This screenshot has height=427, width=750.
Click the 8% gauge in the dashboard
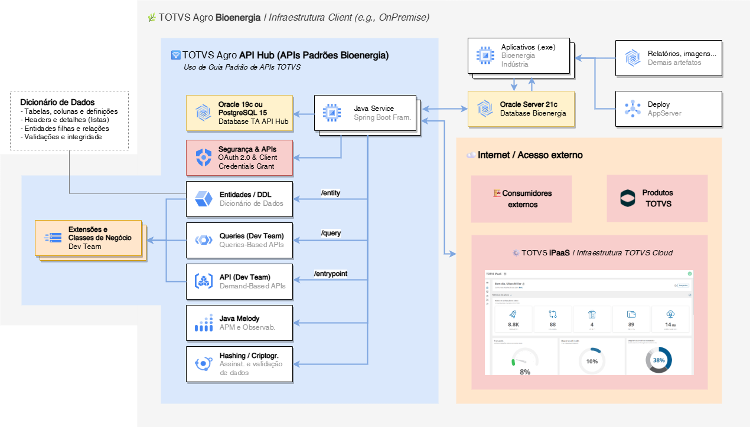pyautogui.click(x=525, y=362)
